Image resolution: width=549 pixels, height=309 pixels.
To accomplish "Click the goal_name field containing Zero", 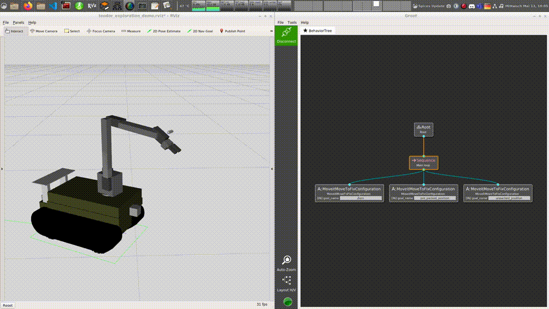I will click(x=361, y=198).
